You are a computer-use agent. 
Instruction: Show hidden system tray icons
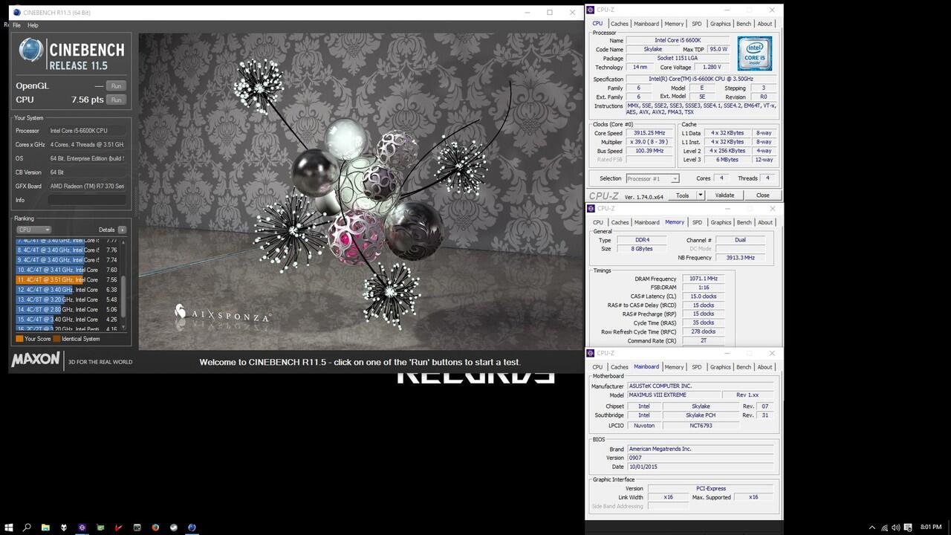coord(872,528)
